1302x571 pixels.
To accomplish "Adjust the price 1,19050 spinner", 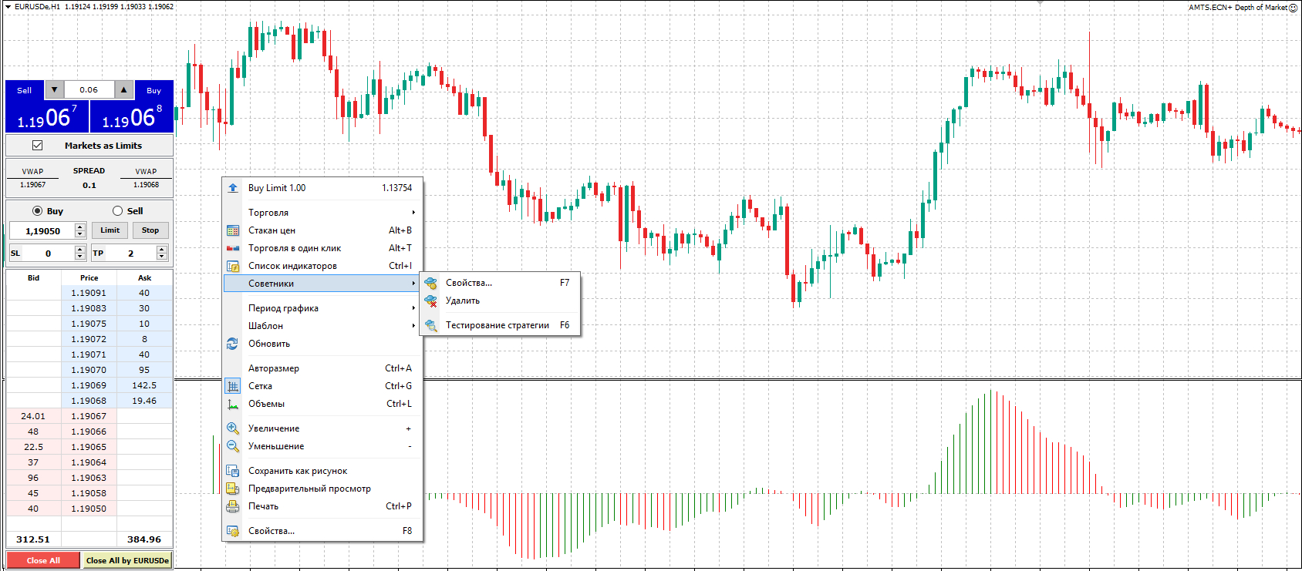I will [80, 230].
